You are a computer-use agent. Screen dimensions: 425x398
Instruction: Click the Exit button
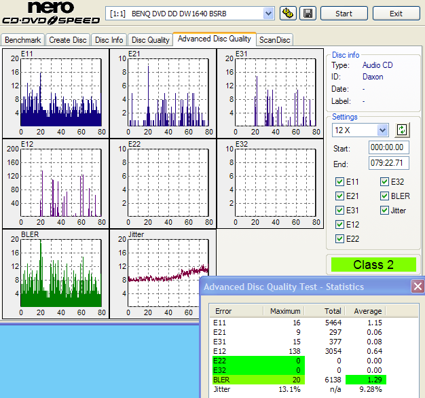coord(396,14)
